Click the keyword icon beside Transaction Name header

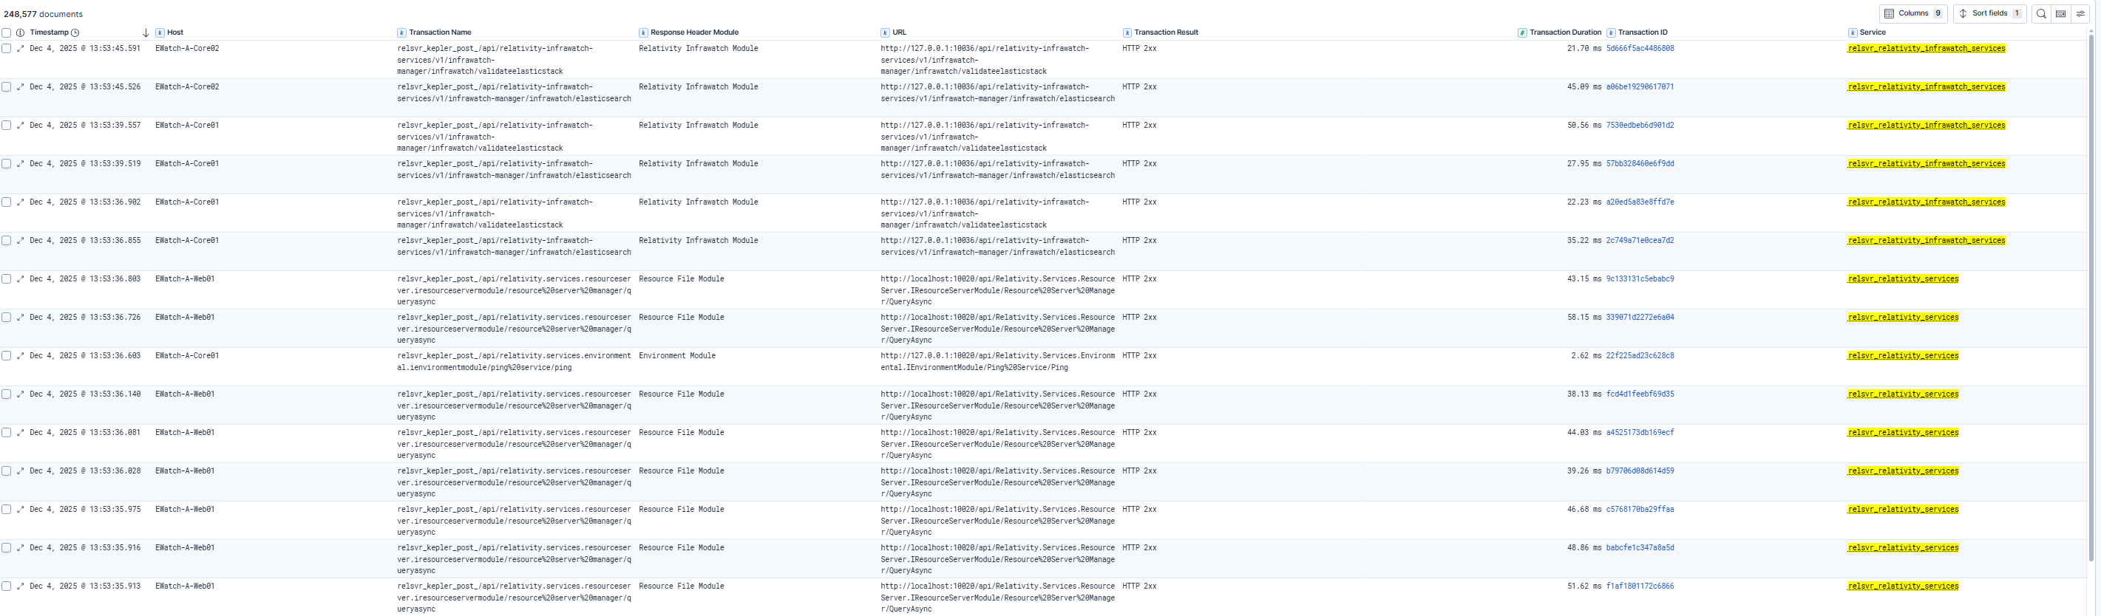point(401,32)
